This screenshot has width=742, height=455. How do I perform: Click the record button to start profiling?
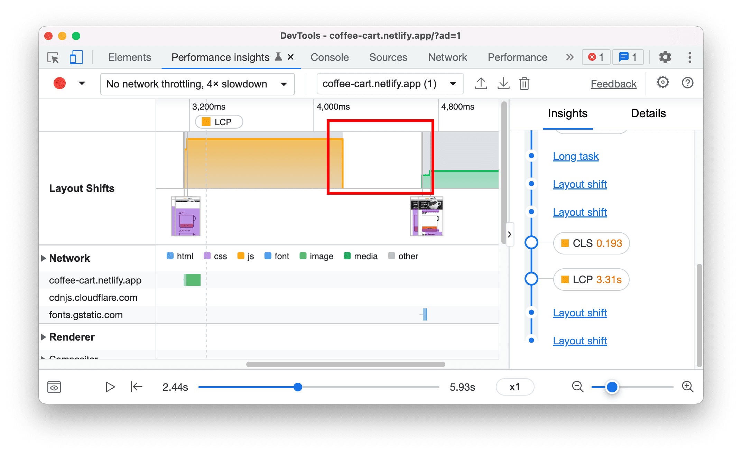[59, 83]
